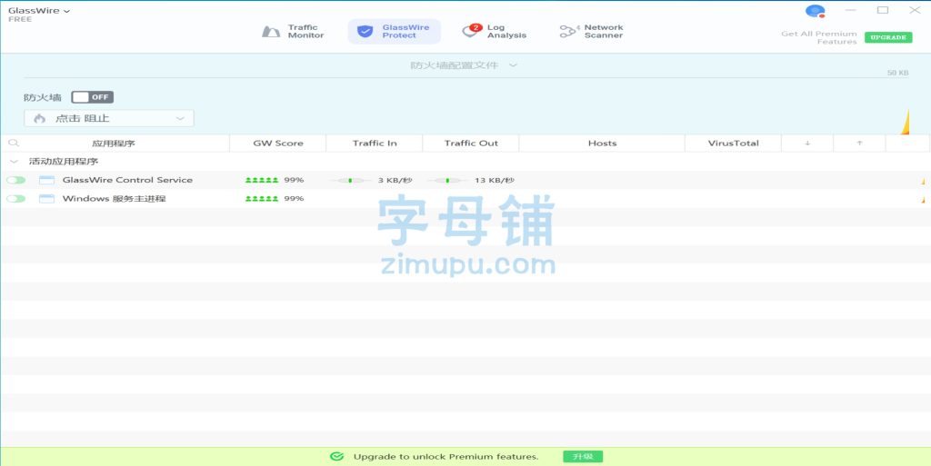Open the Network Scanner tab
The width and height of the screenshot is (931, 466).
(x=592, y=32)
